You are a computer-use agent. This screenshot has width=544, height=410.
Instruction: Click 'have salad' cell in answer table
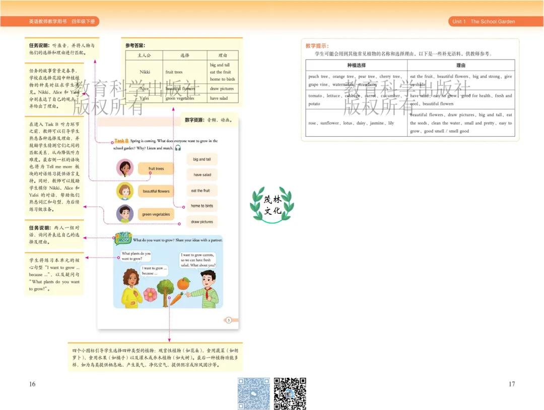[223, 98]
